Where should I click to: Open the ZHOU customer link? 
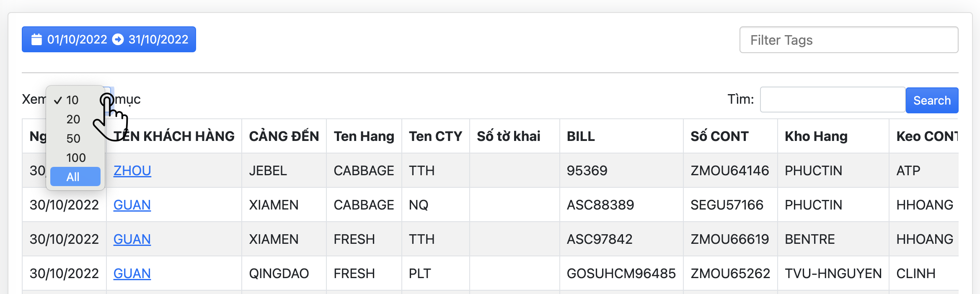coord(132,171)
